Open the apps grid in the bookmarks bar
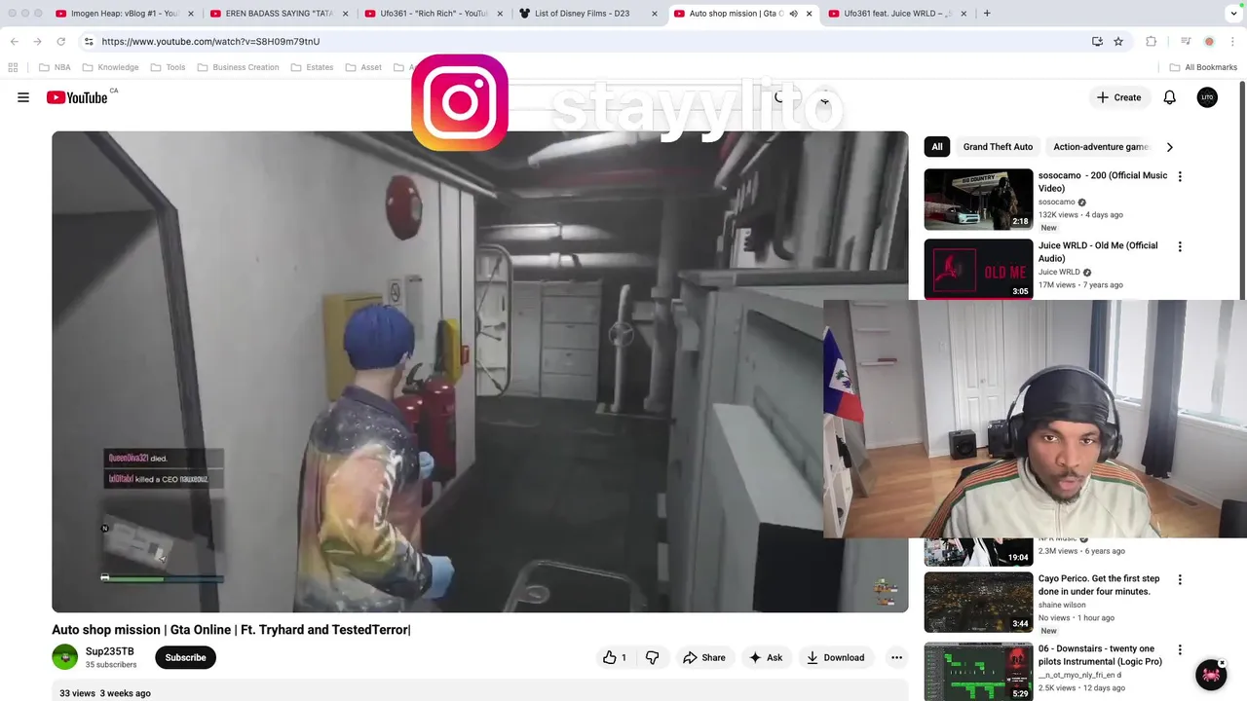Image resolution: width=1247 pixels, height=701 pixels. [x=13, y=67]
